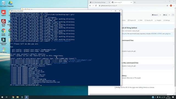The width and height of the screenshot is (176, 99).
Task: Switch to the Git Downloading Package tab
Action: (x=100, y=2)
